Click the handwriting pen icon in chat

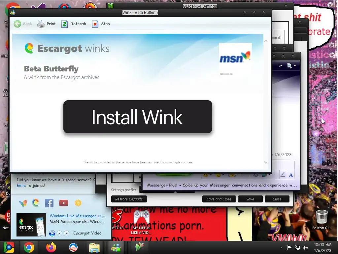pyautogui.click(x=283, y=175)
